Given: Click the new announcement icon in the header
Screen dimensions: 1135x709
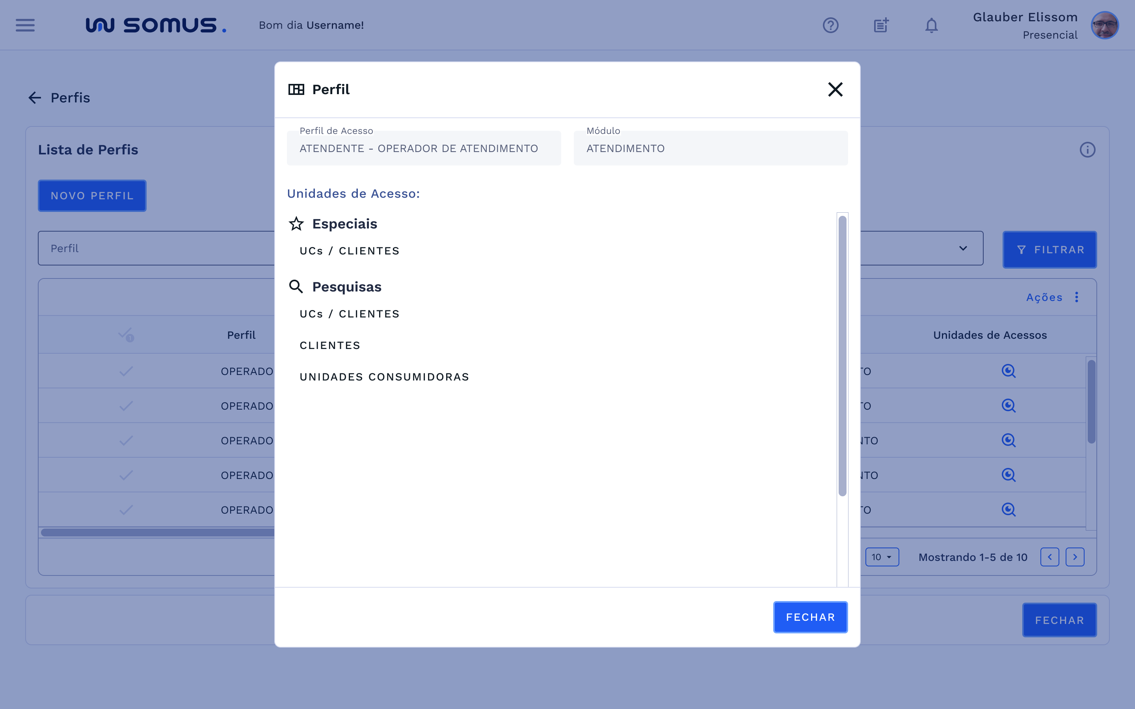Looking at the screenshot, I should [881, 25].
